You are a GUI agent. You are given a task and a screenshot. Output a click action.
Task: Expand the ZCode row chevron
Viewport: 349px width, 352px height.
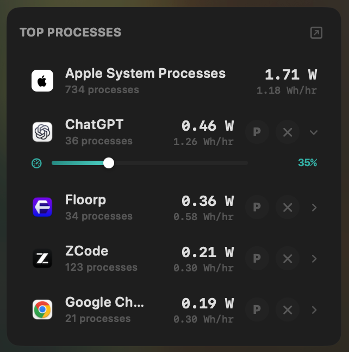314,259
